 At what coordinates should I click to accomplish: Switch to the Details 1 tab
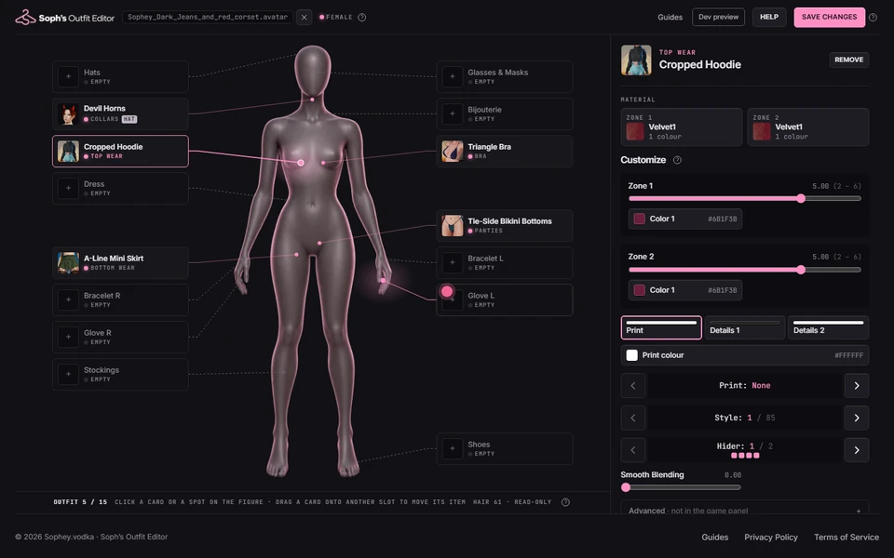745,327
